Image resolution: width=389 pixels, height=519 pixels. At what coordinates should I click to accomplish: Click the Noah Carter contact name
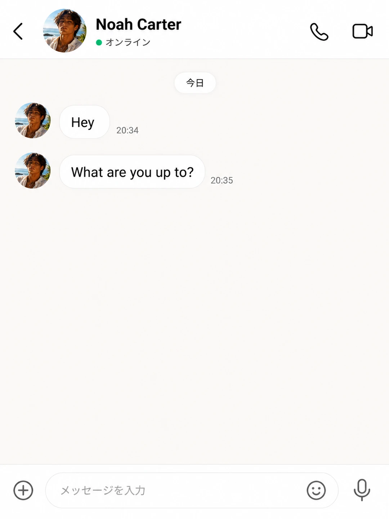138,25
